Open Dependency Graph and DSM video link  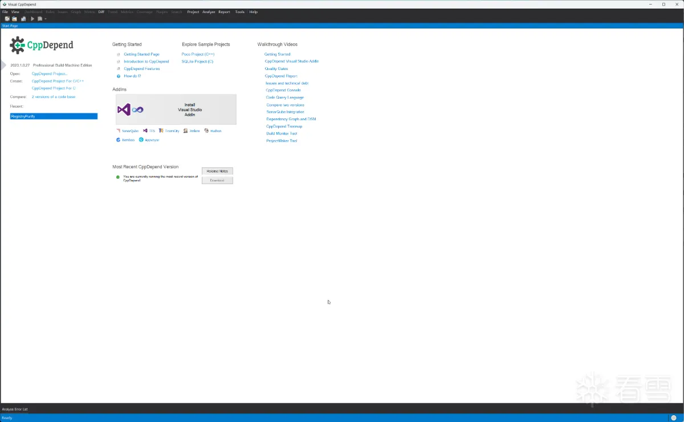291,119
